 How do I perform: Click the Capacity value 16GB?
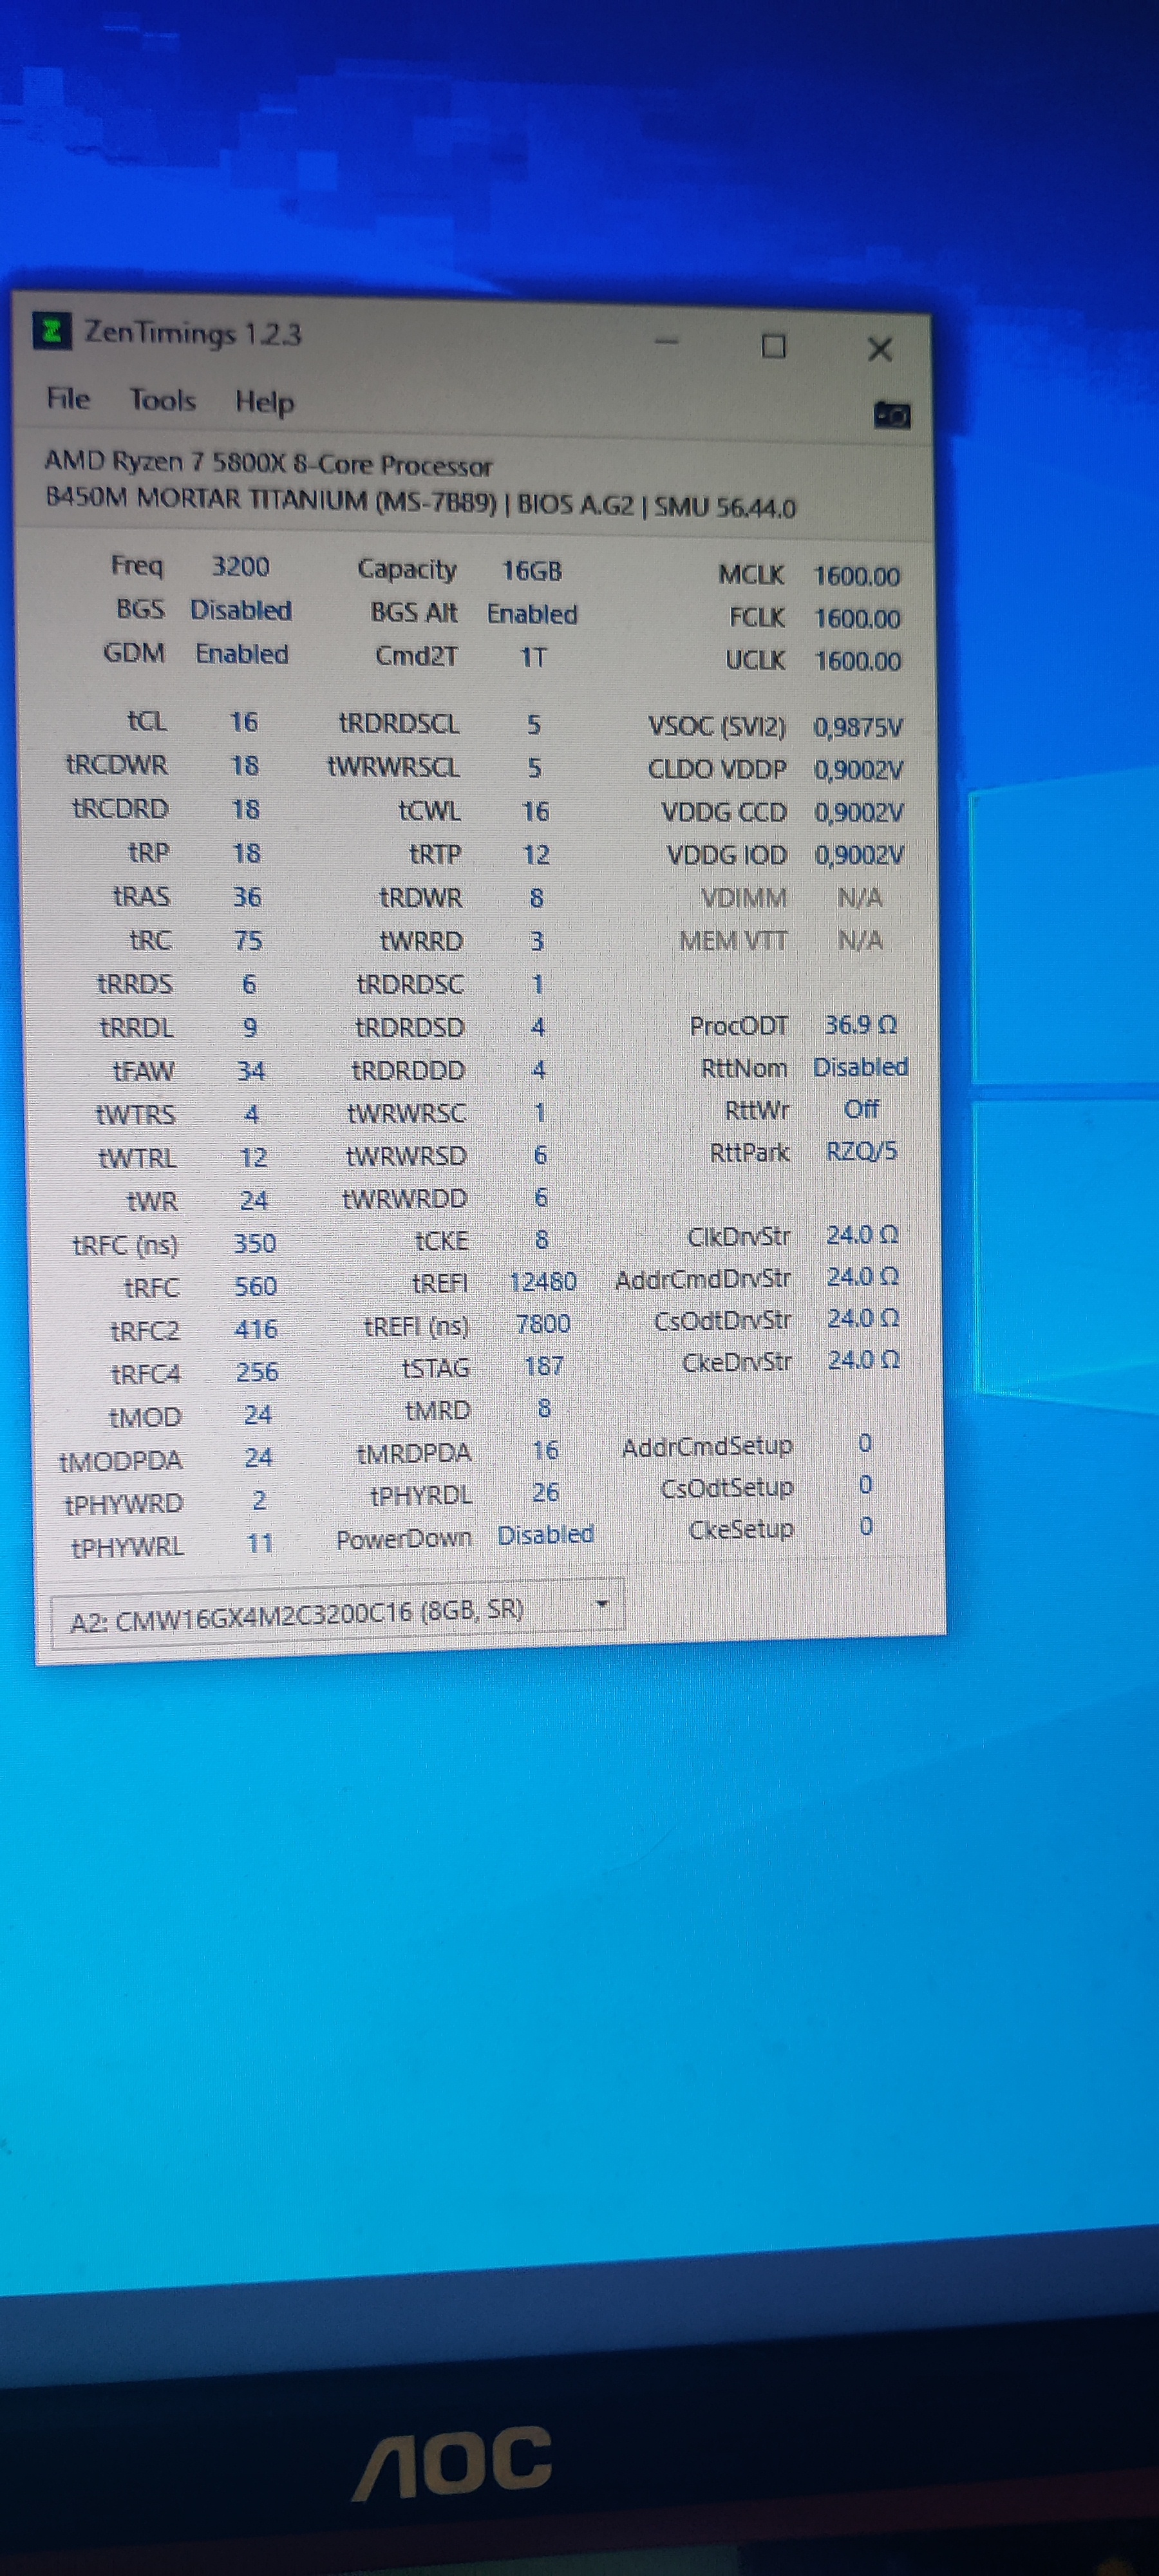tap(532, 571)
